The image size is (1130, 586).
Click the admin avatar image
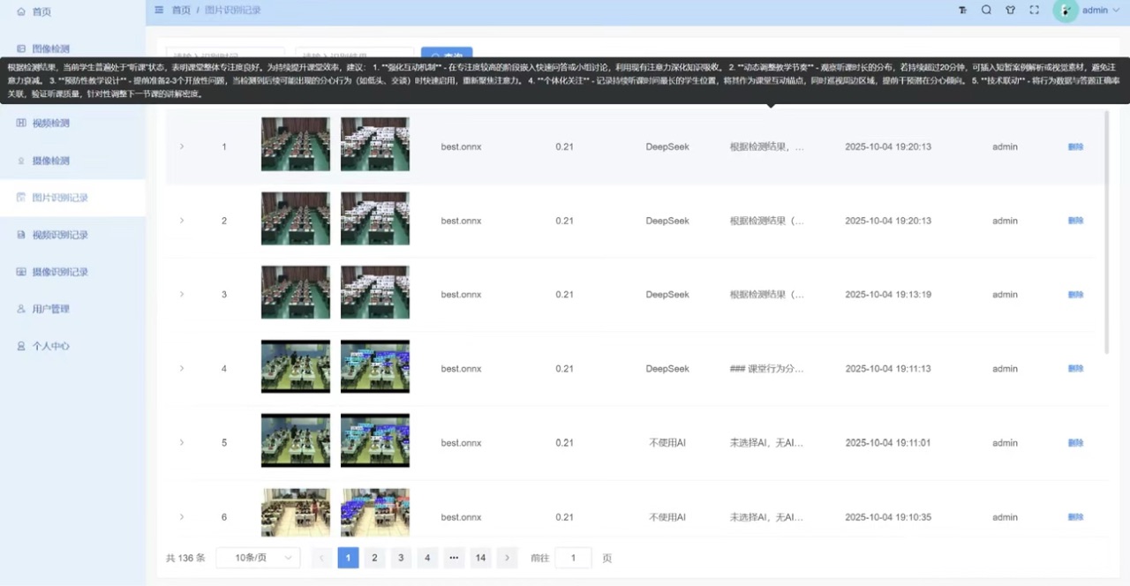(1066, 11)
